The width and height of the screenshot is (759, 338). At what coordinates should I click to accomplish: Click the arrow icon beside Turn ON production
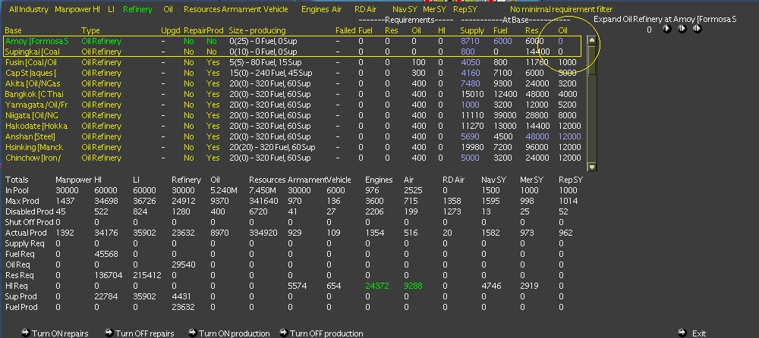coord(192,333)
